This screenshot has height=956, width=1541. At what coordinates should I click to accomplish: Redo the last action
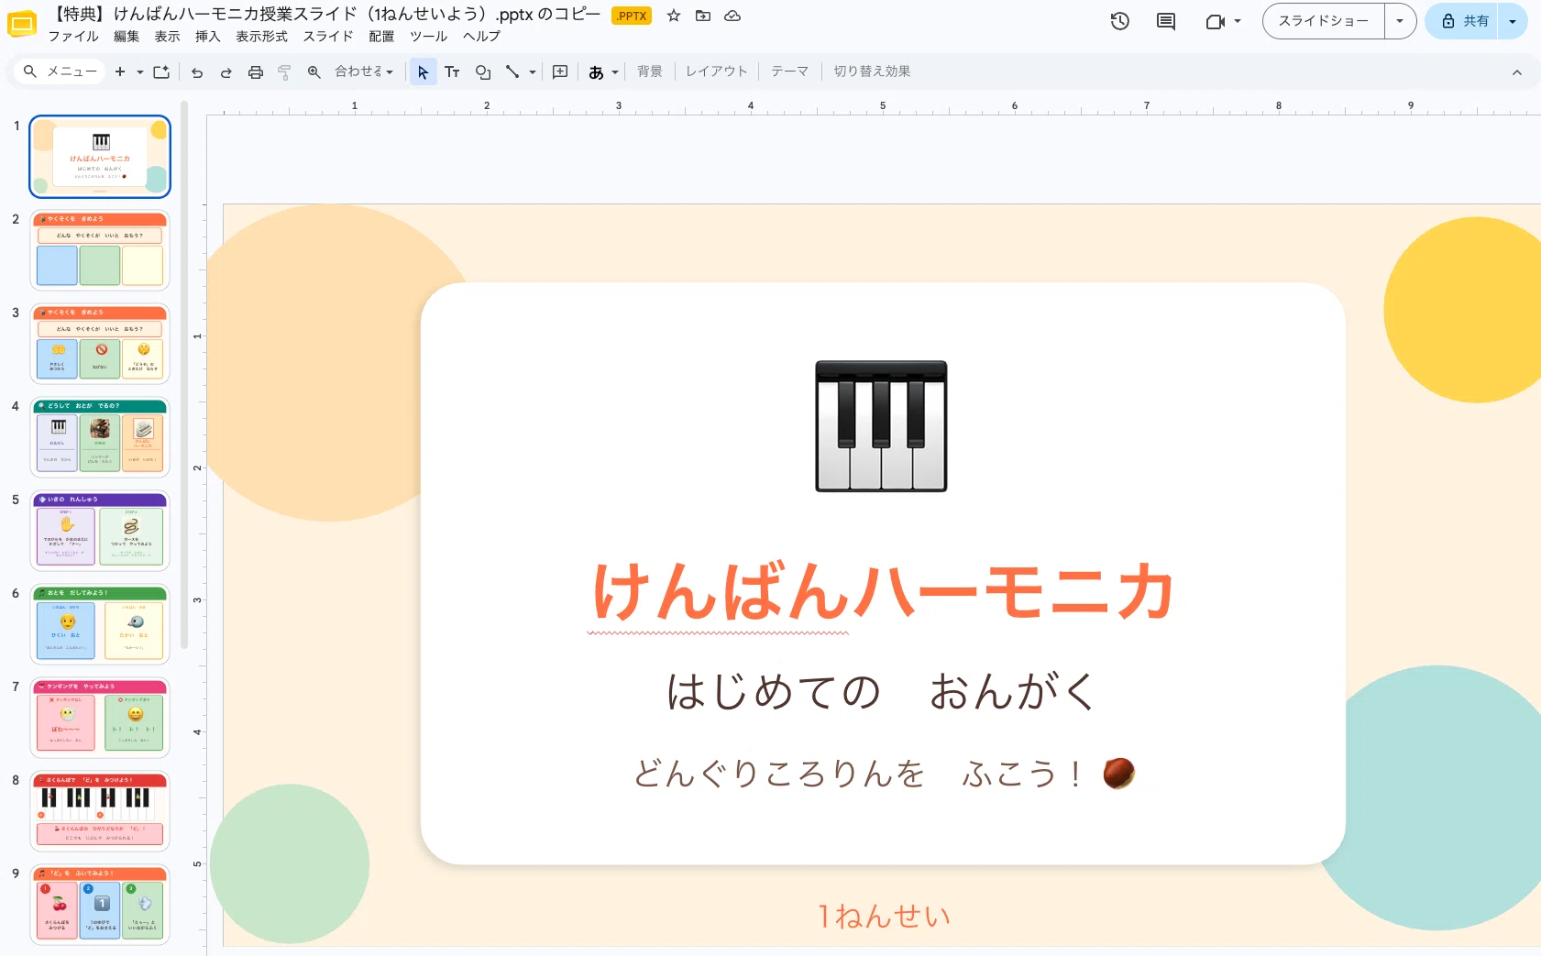(226, 71)
